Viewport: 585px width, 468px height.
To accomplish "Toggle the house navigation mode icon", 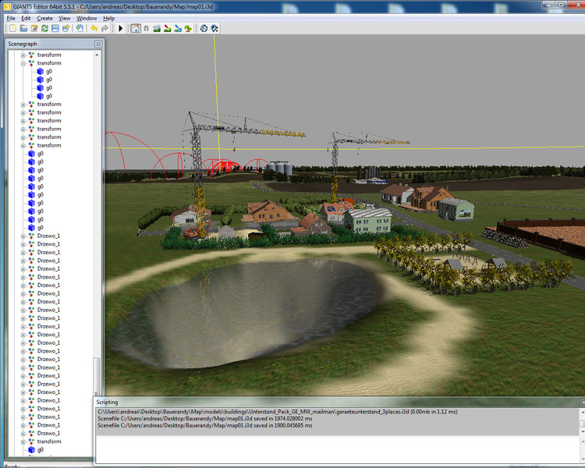I will click(x=136, y=28).
